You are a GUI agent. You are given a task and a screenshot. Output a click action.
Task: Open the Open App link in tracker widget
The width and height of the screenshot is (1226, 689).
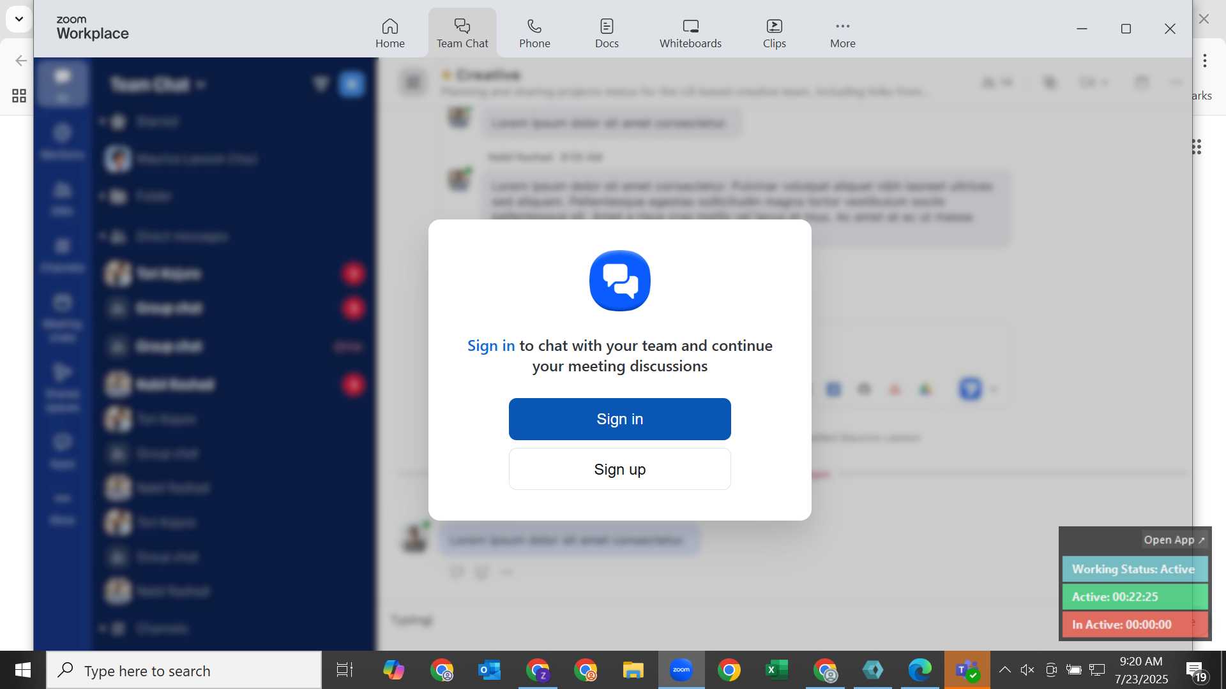(x=1174, y=540)
